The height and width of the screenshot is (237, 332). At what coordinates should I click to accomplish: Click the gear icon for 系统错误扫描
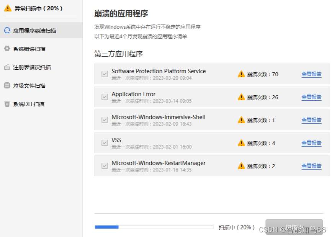7,49
